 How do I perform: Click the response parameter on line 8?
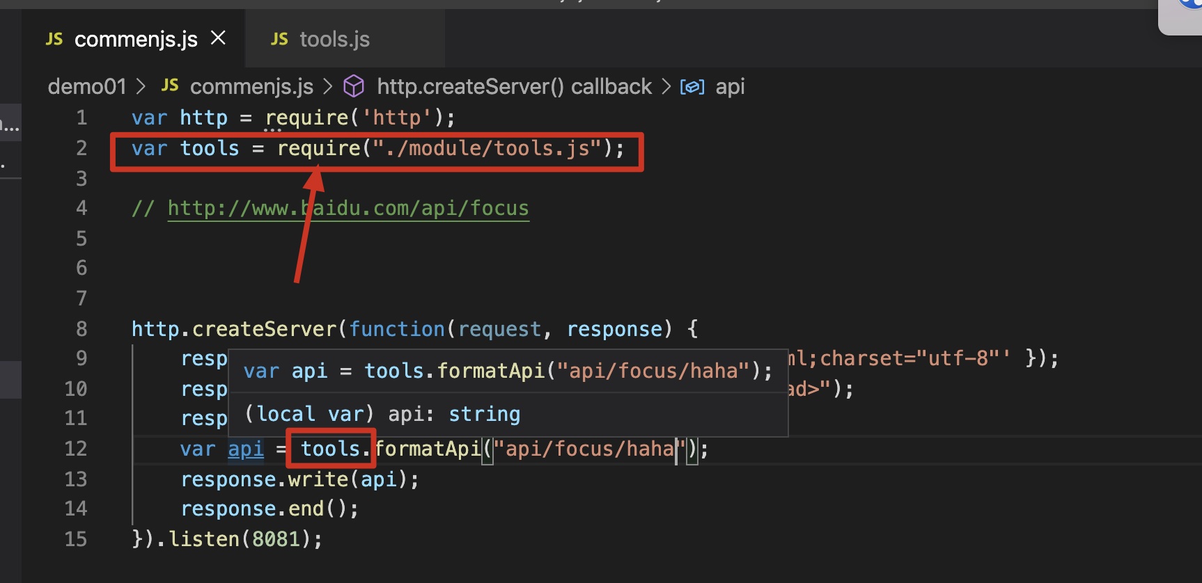tap(614, 328)
